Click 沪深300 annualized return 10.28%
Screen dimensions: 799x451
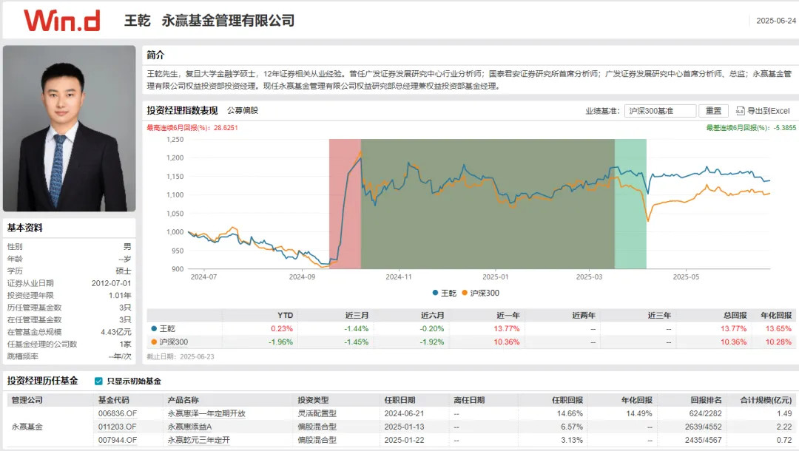(778, 342)
